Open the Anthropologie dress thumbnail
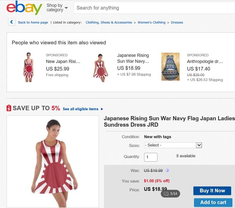Screen dimensions: 235x208 point(170,67)
